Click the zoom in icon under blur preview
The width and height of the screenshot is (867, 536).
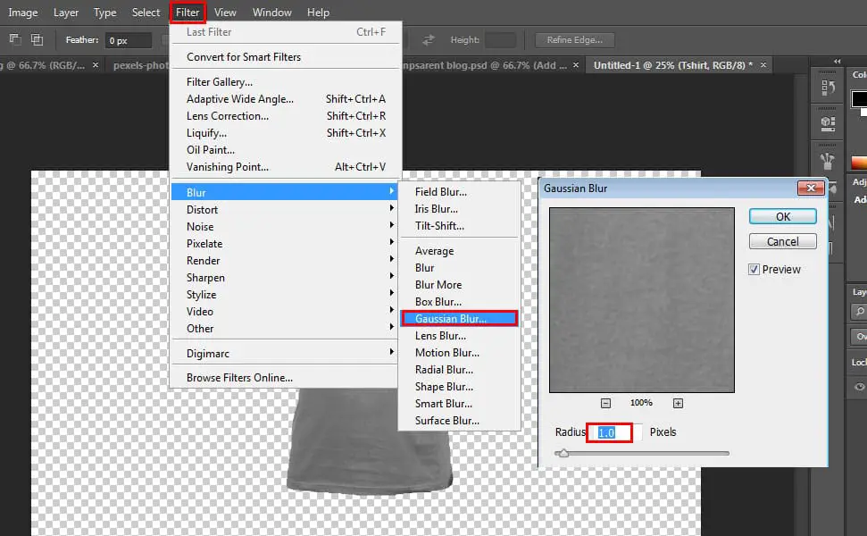point(678,403)
